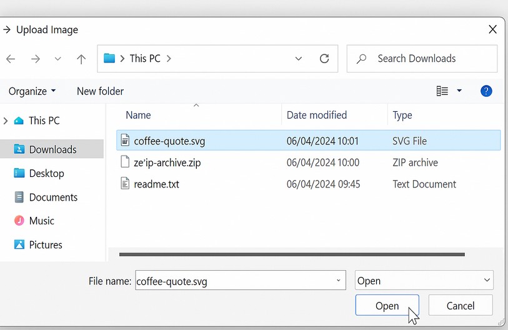Select the coffee-quote.svg file

tap(308, 141)
